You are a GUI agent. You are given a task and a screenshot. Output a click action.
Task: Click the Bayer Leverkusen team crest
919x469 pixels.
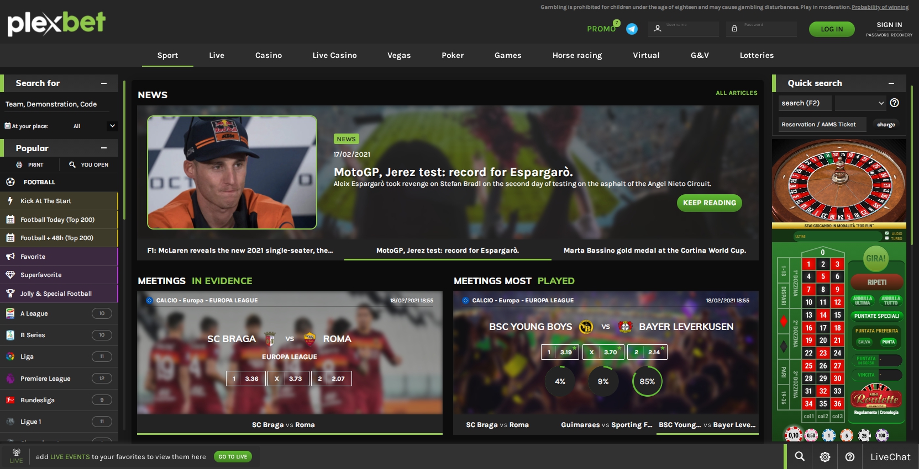625,327
